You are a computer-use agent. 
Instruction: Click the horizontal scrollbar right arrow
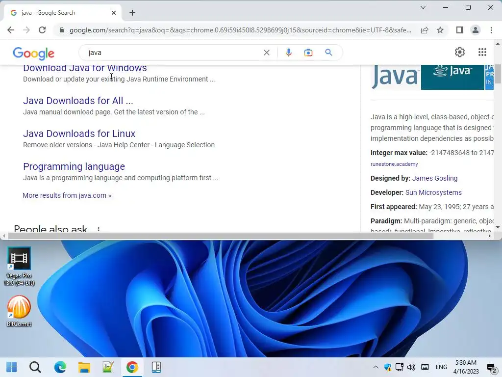coord(490,236)
